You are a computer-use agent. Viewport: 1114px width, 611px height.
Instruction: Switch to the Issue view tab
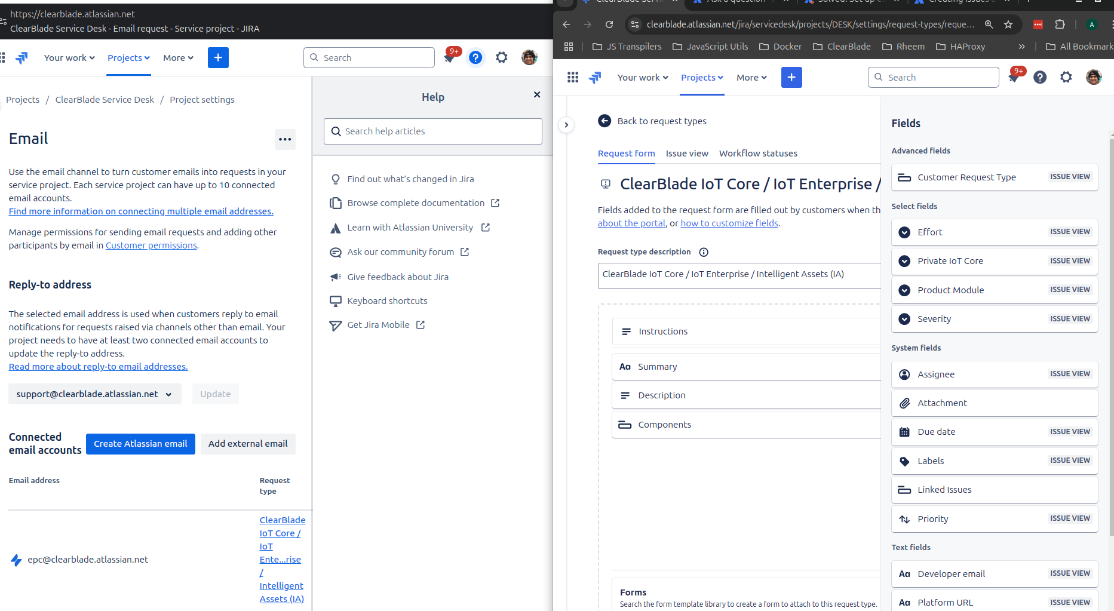(687, 153)
